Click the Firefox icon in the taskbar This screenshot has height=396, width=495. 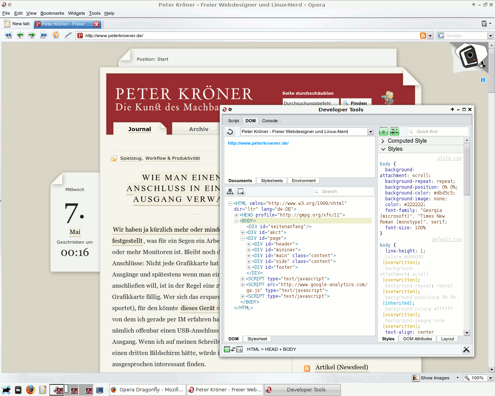[31, 389]
